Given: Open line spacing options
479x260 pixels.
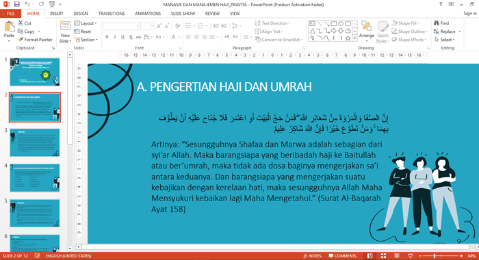Looking at the screenshot, I should pyautogui.click(x=236, y=26).
